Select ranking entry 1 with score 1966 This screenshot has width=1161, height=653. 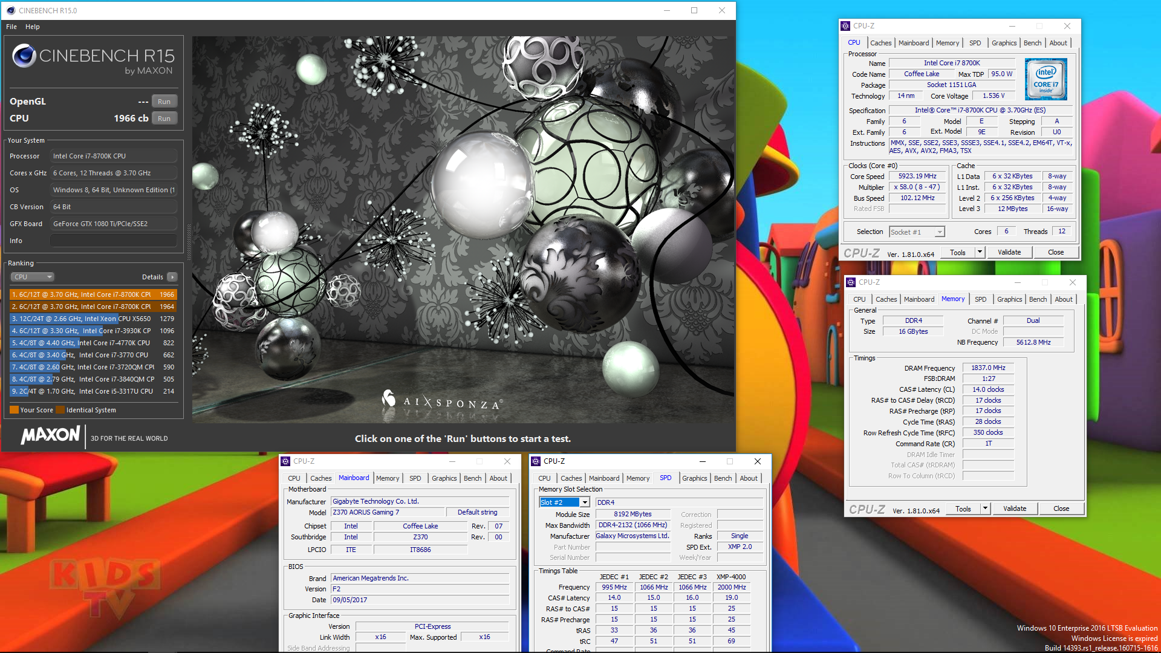(x=93, y=294)
